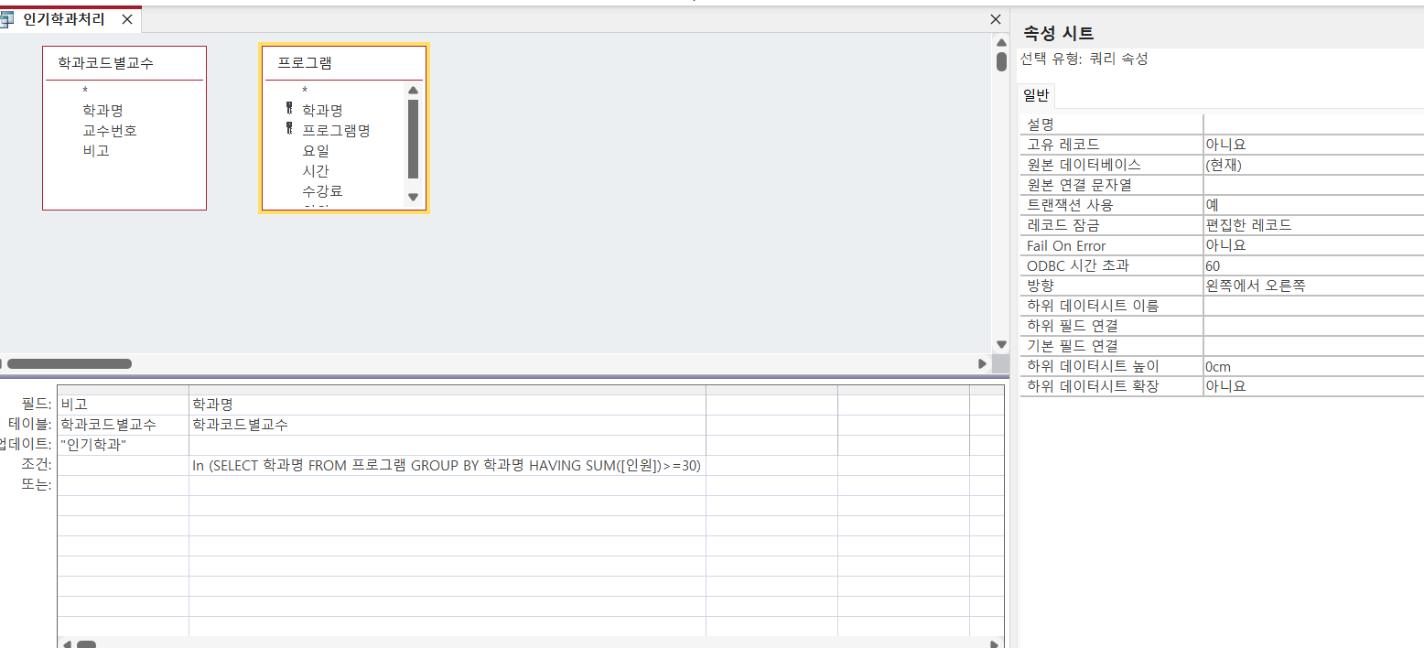The height and width of the screenshot is (648, 1424).
Task: Click right arrow of table pane horizontal scrollbar
Action: click(x=982, y=363)
